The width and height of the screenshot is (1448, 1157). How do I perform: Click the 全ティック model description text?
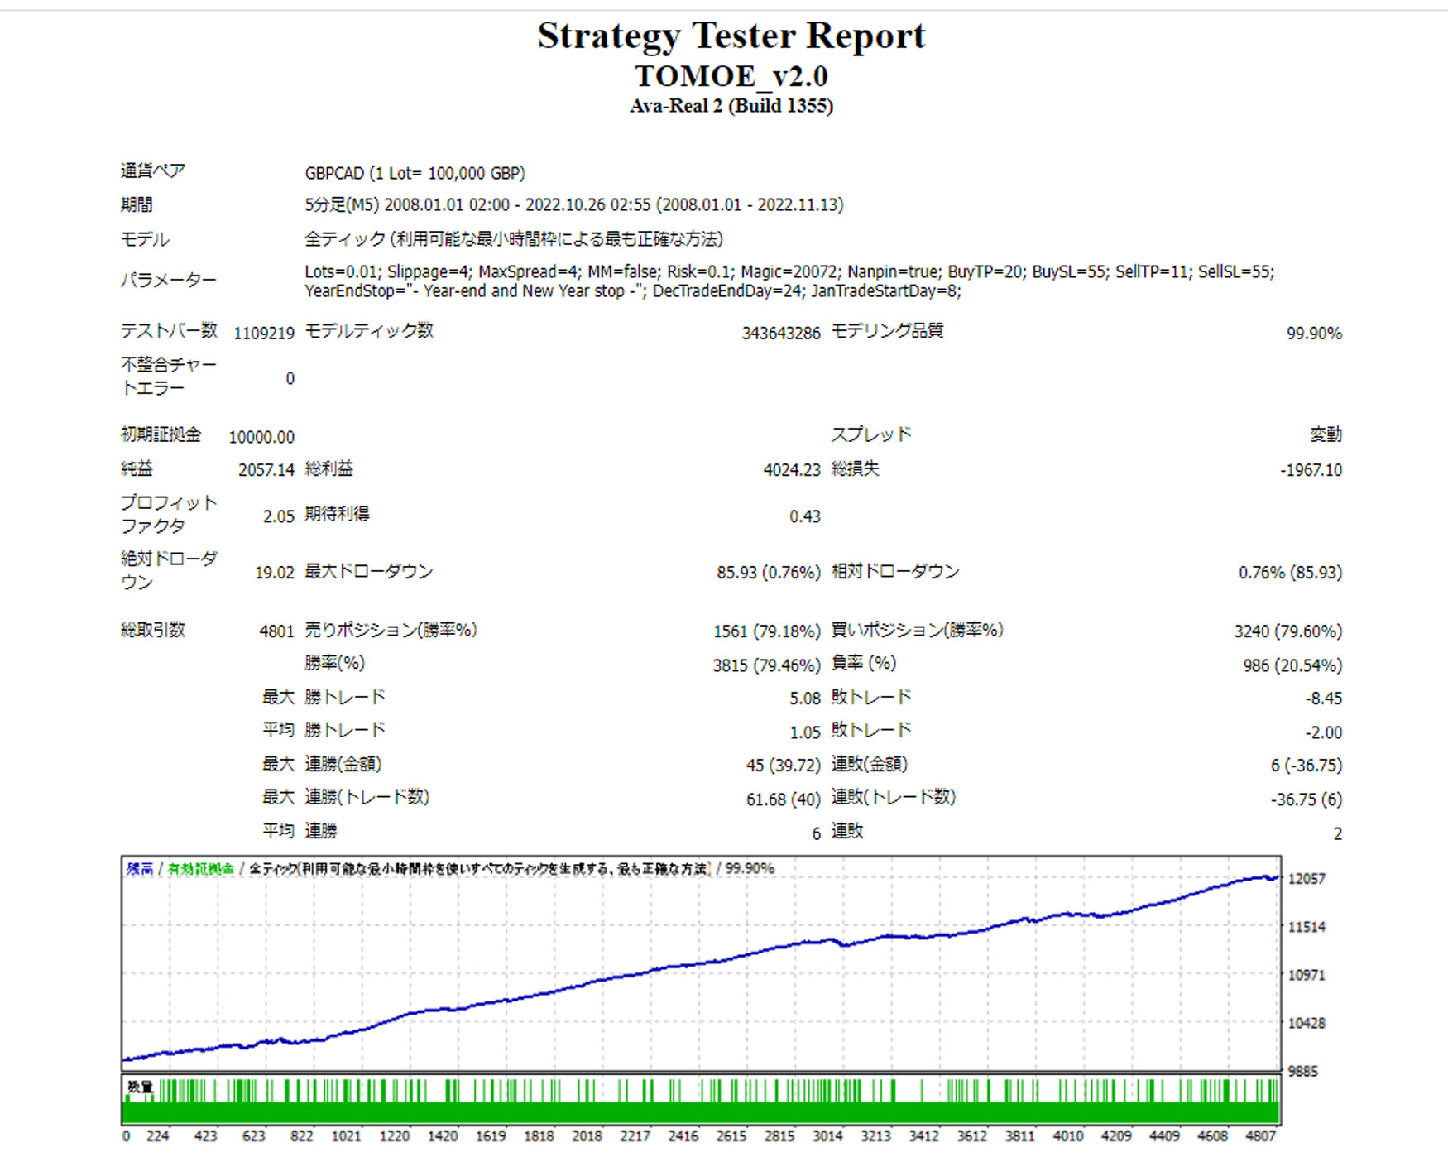pyautogui.click(x=514, y=239)
